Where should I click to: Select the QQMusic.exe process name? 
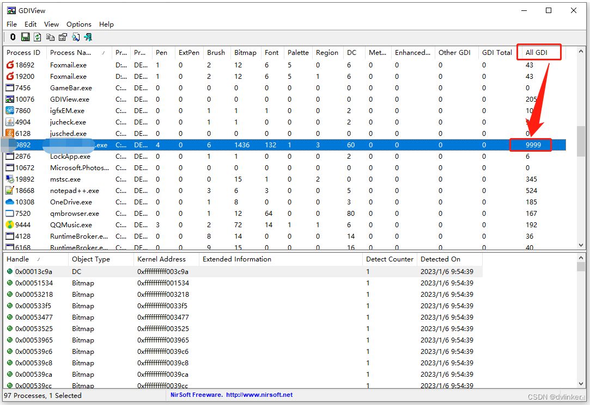(x=71, y=225)
